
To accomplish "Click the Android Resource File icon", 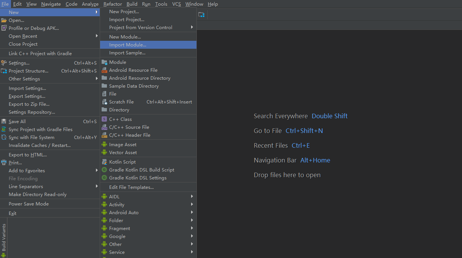I will (104, 70).
